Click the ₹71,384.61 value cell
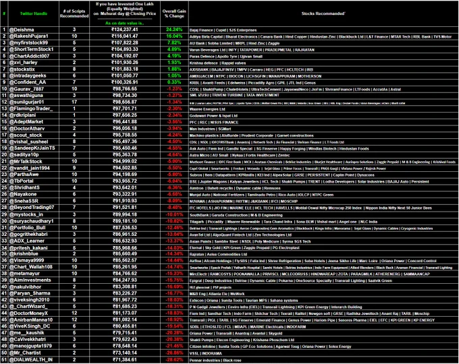 pos(125,359)
